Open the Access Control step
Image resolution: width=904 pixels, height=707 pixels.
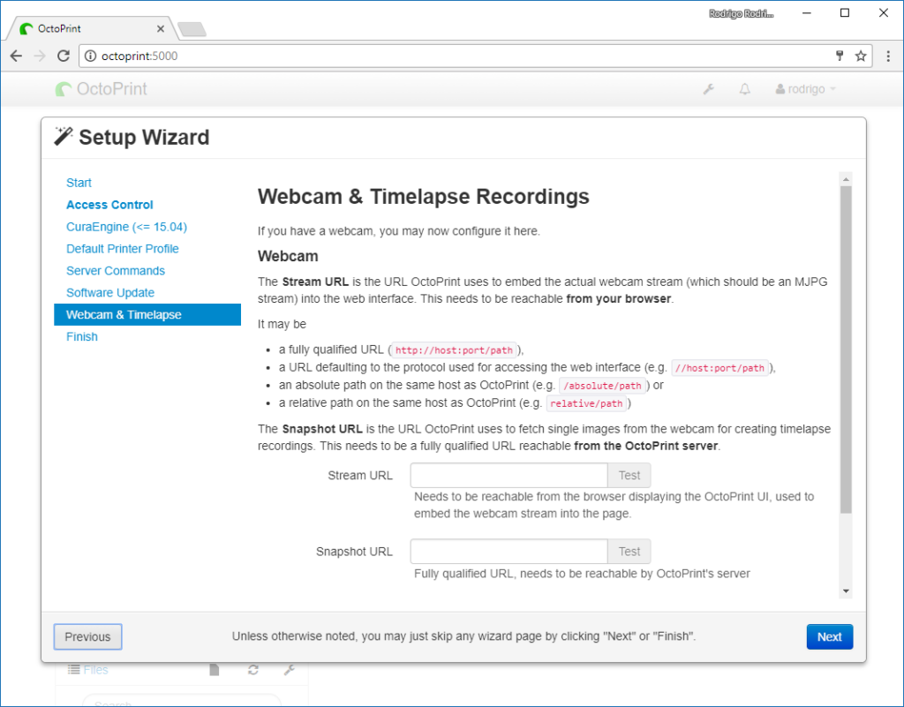click(109, 205)
